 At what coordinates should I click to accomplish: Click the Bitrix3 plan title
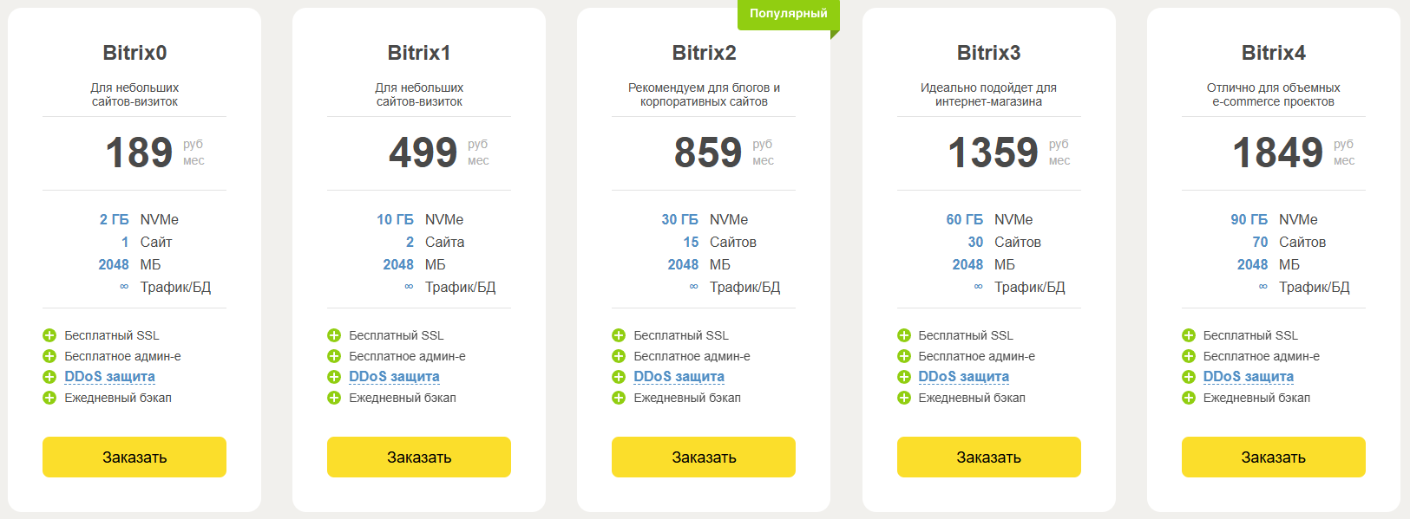coord(988,53)
